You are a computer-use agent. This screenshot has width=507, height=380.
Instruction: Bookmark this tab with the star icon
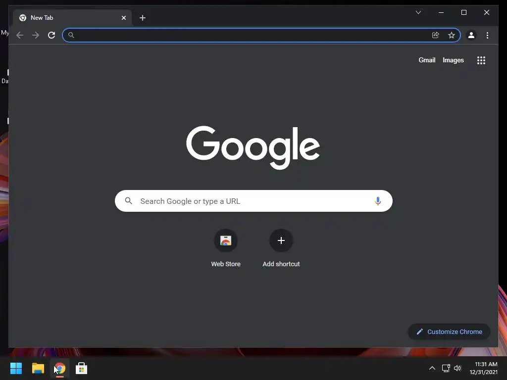[x=452, y=35]
